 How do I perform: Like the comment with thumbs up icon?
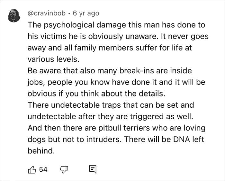(x=32, y=169)
